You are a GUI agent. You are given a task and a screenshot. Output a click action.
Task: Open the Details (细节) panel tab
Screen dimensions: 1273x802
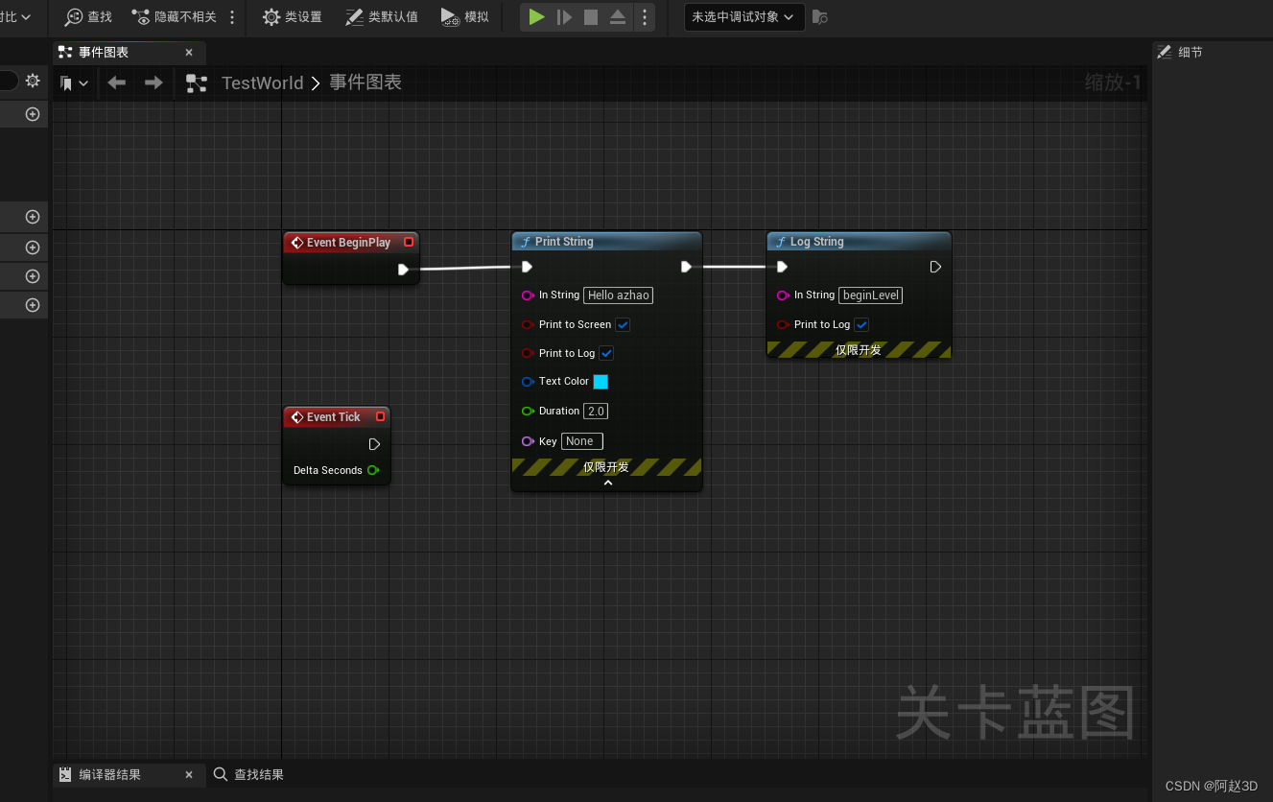point(1180,53)
